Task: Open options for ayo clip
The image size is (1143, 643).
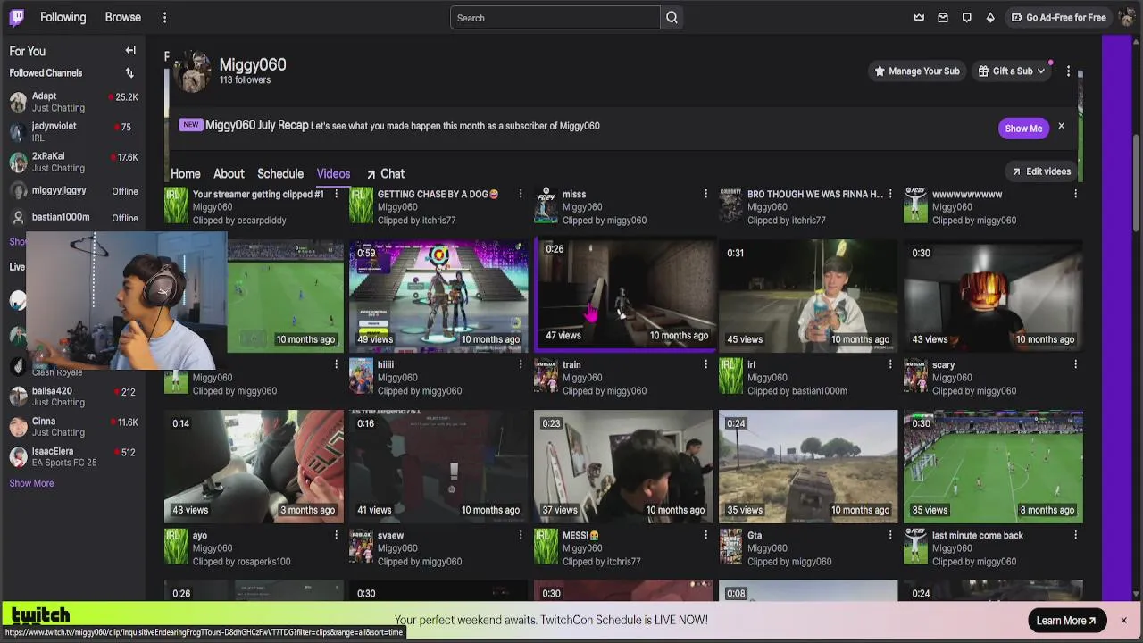Action: click(x=336, y=535)
